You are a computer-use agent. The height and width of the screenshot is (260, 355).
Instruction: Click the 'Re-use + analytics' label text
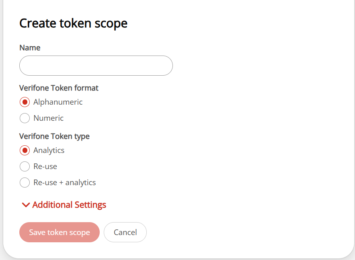(64, 183)
